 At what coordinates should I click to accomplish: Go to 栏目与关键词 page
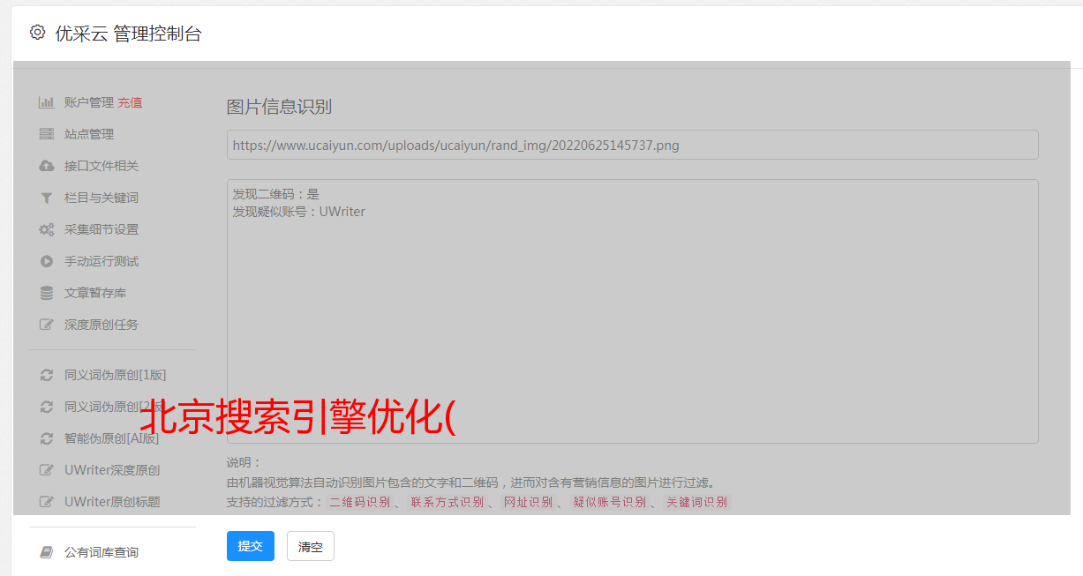pos(102,198)
